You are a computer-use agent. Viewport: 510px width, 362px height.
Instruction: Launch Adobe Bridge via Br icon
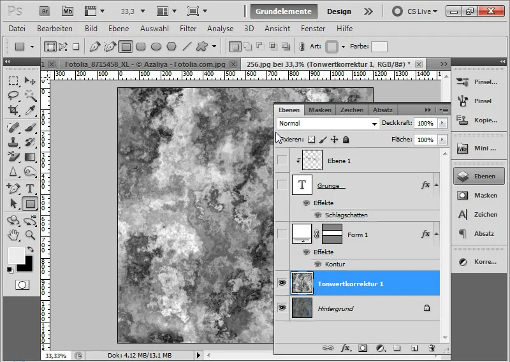click(45, 11)
